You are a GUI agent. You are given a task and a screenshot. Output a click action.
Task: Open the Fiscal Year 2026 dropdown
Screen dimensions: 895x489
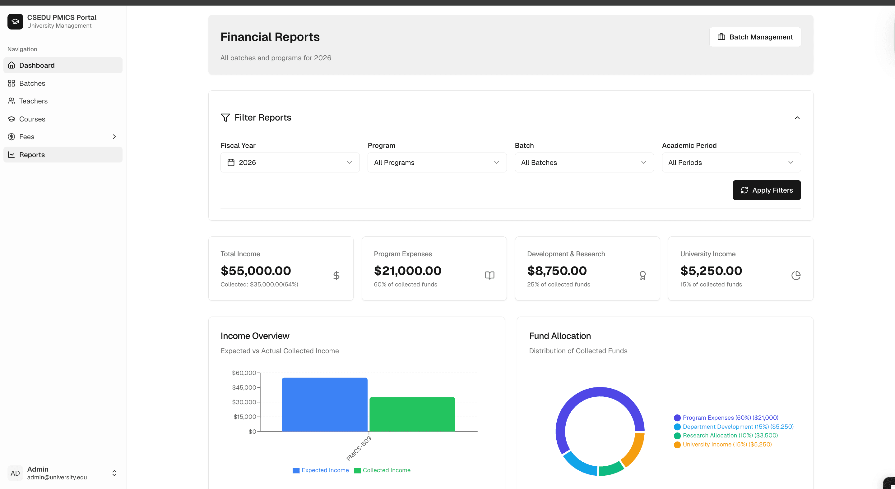[x=290, y=162]
